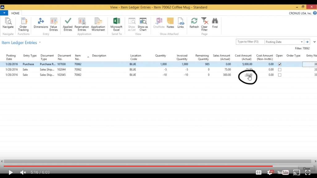
Task: Seek on the red video progress bar
Action: click(x=138, y=166)
